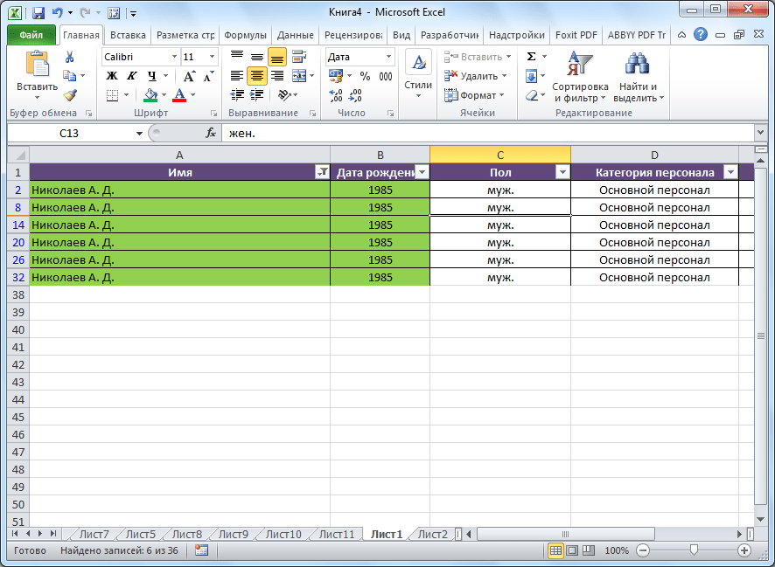775x567 pixels.
Task: Open the Формулы ribbon tab
Action: coord(245,35)
